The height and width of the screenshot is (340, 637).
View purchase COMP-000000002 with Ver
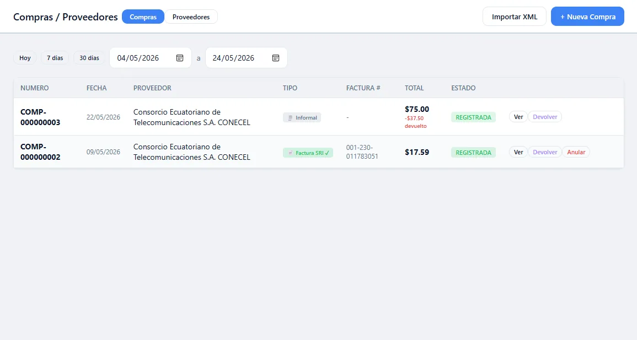pyautogui.click(x=518, y=152)
